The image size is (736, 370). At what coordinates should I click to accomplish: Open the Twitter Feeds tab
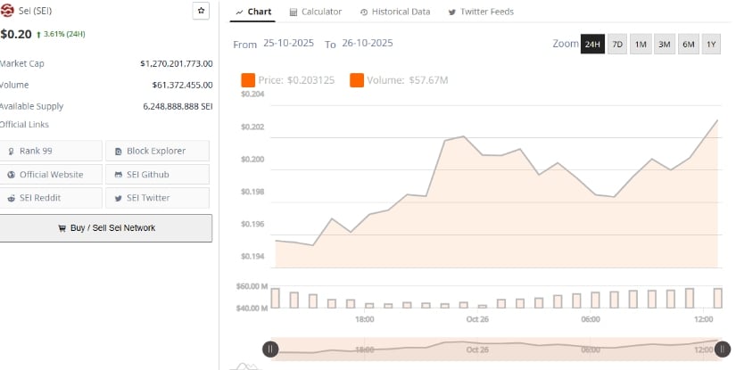(x=480, y=12)
